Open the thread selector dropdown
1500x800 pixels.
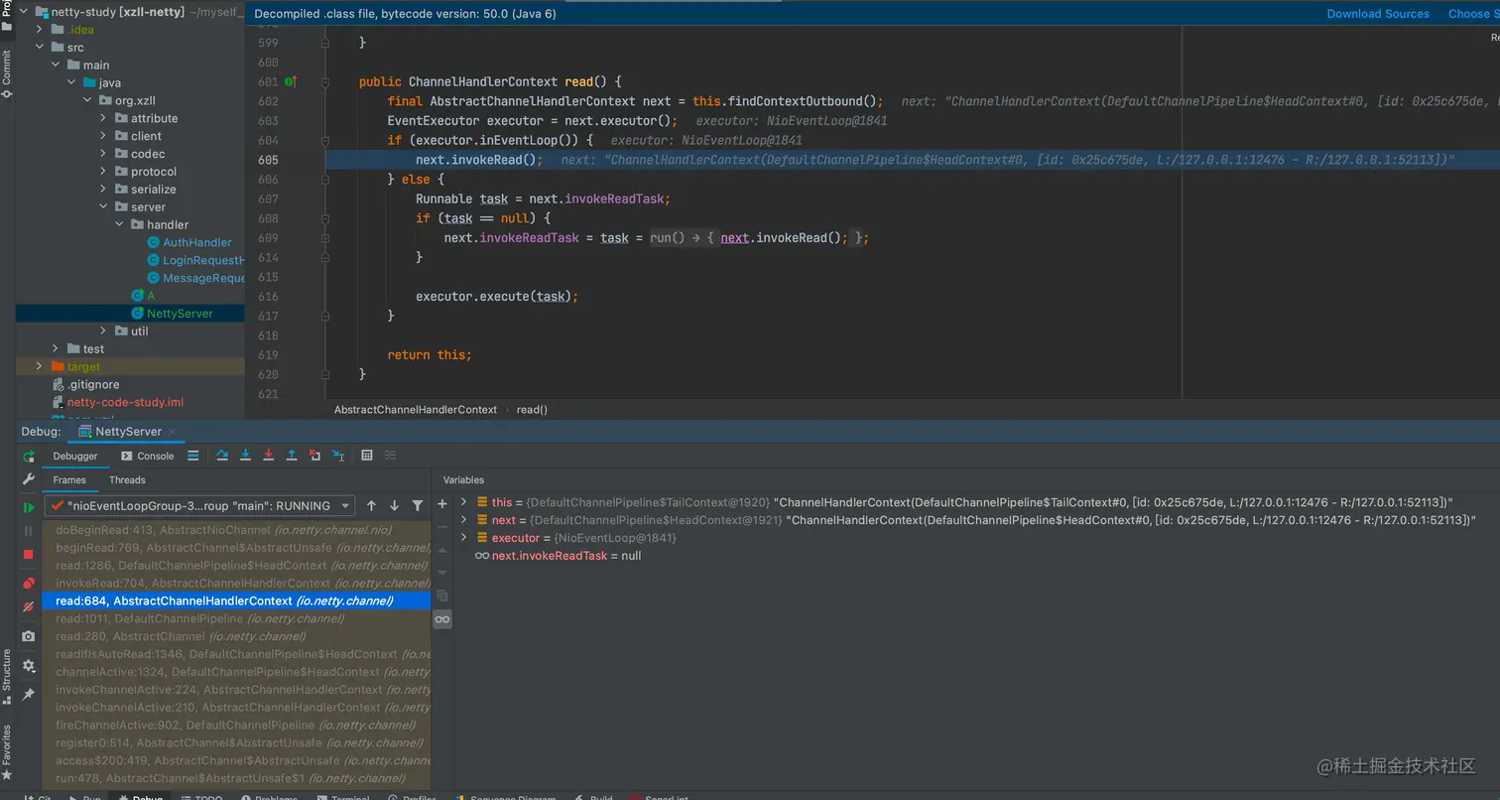tap(198, 505)
